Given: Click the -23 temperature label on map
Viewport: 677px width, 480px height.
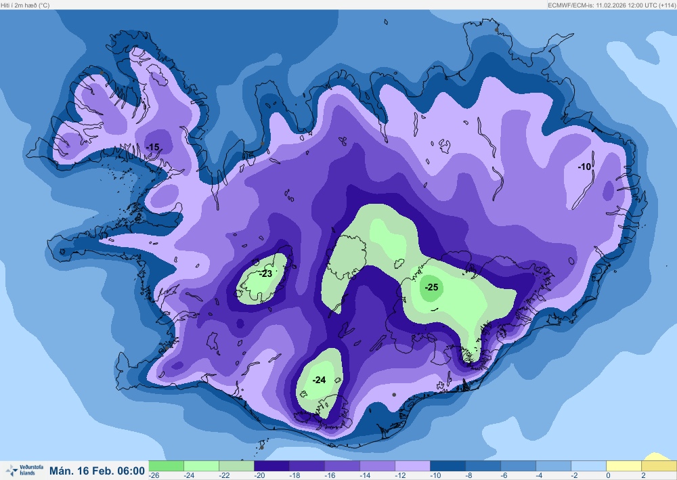Looking at the screenshot, I should click(265, 274).
